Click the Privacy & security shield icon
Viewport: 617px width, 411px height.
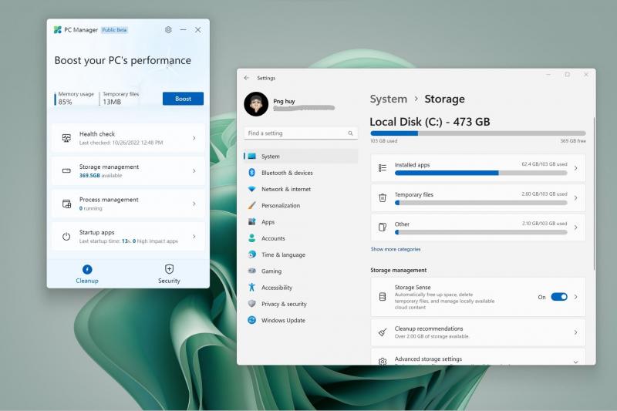252,304
